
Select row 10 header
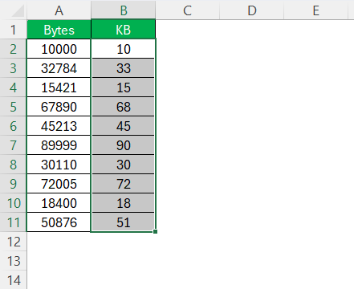[x=14, y=203]
